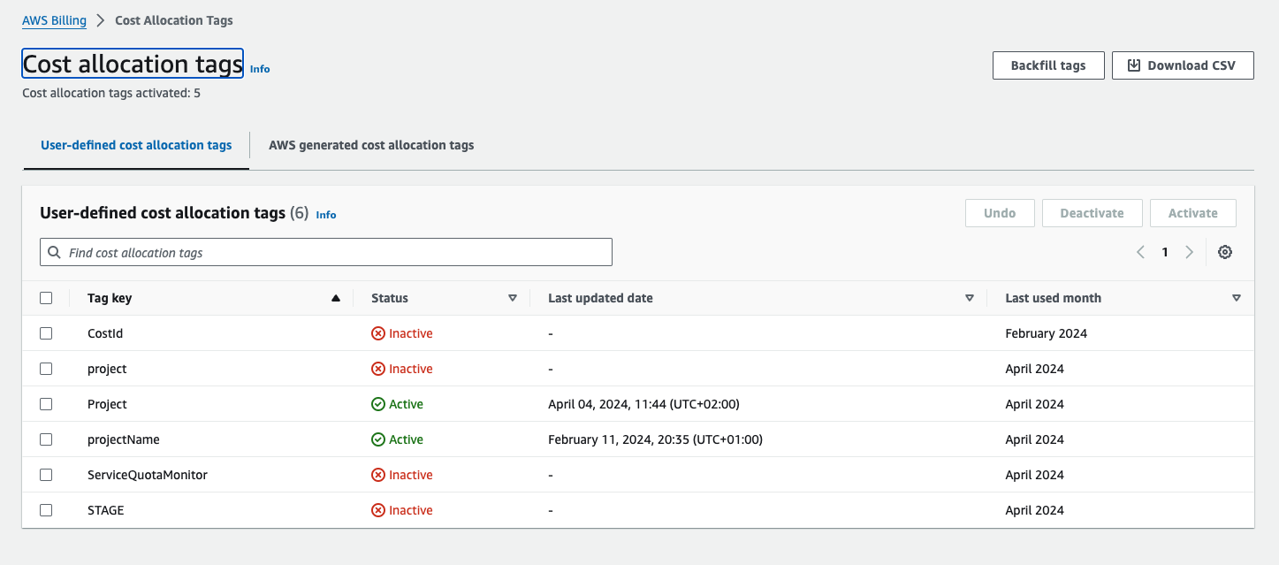Go to next page chevron
The height and width of the screenshot is (565, 1279).
tap(1189, 252)
